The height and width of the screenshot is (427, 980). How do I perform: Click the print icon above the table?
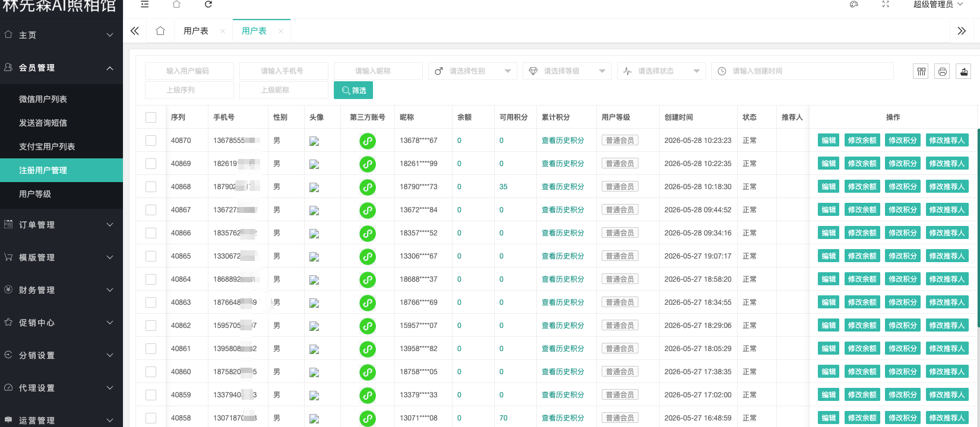942,71
